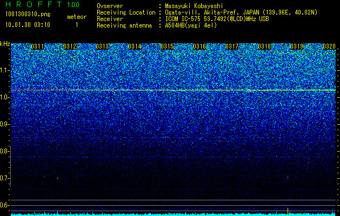The height and width of the screenshot is (216, 340).
Task: Click the 1.00 version number
Action: tap(74, 5)
